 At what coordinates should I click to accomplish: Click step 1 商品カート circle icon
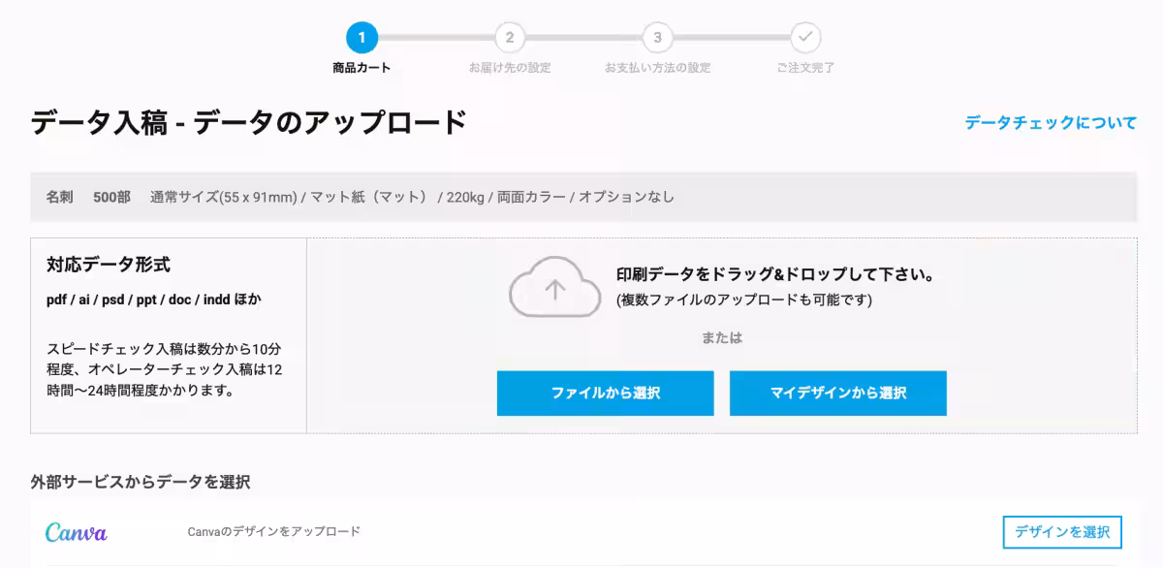tap(361, 39)
